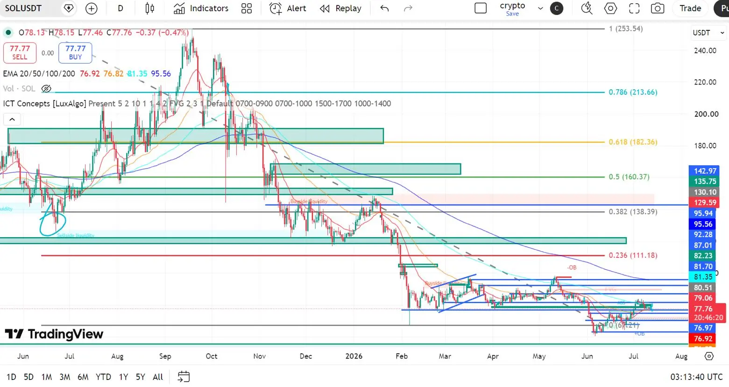Select the ICT Concepts [LuxAlgo] indicator legend

click(44, 104)
